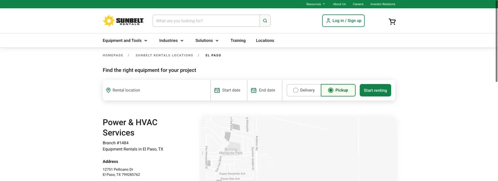Open the Training page
The image size is (498, 181).
tap(238, 40)
